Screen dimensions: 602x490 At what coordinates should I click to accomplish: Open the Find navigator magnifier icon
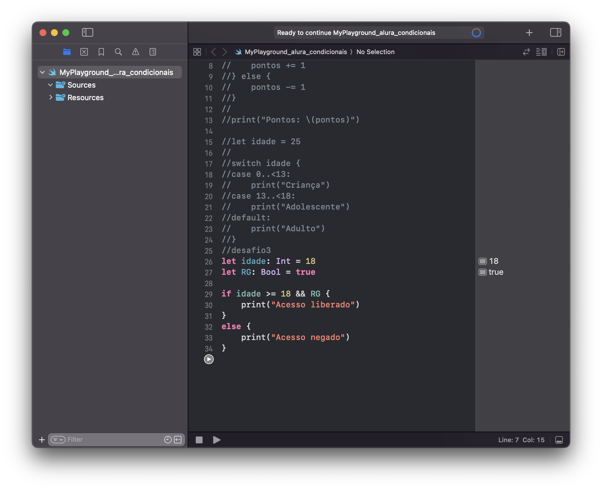[x=118, y=52]
